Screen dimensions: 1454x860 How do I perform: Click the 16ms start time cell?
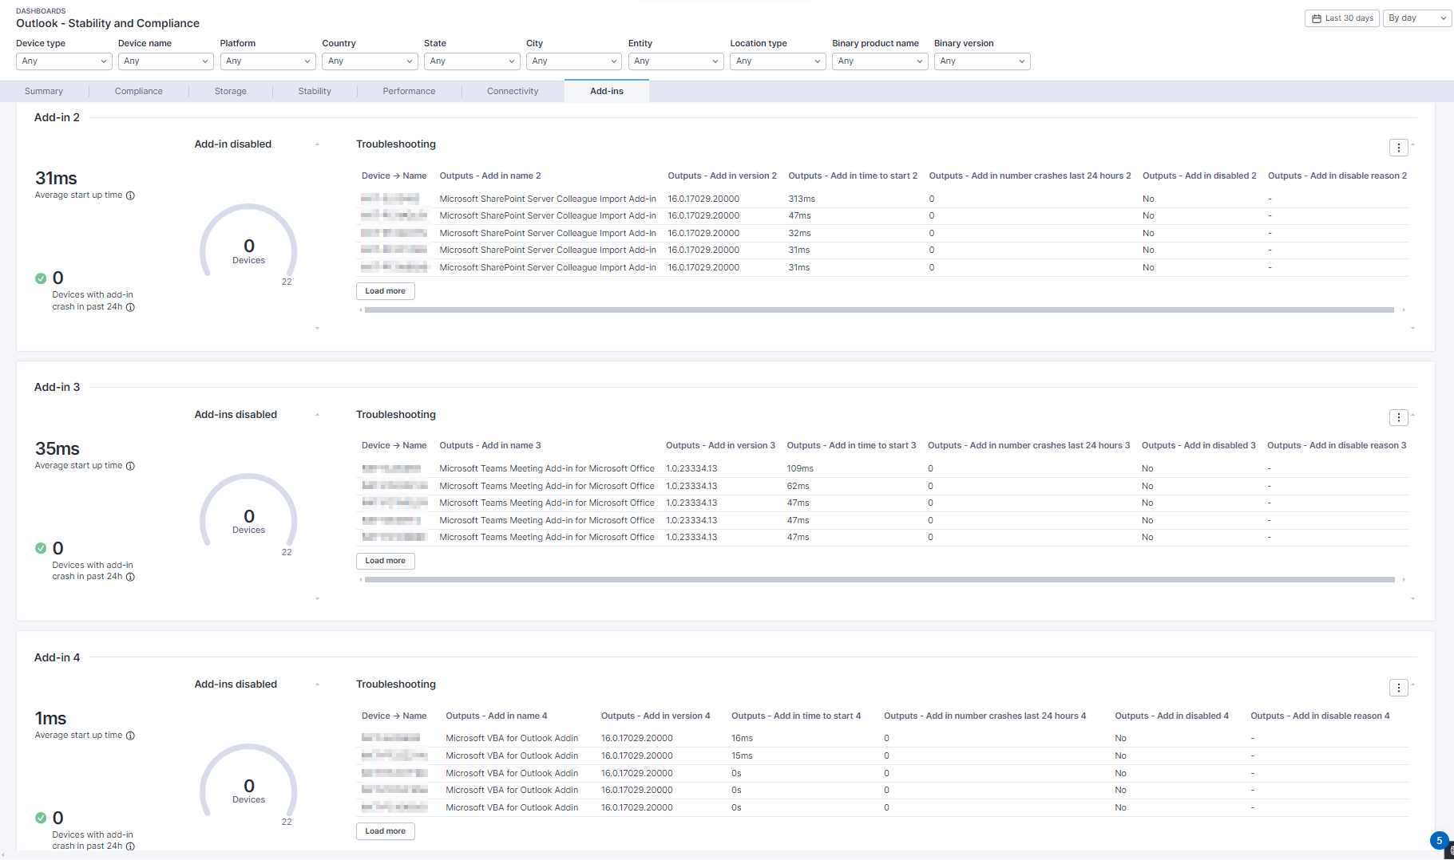pos(742,739)
